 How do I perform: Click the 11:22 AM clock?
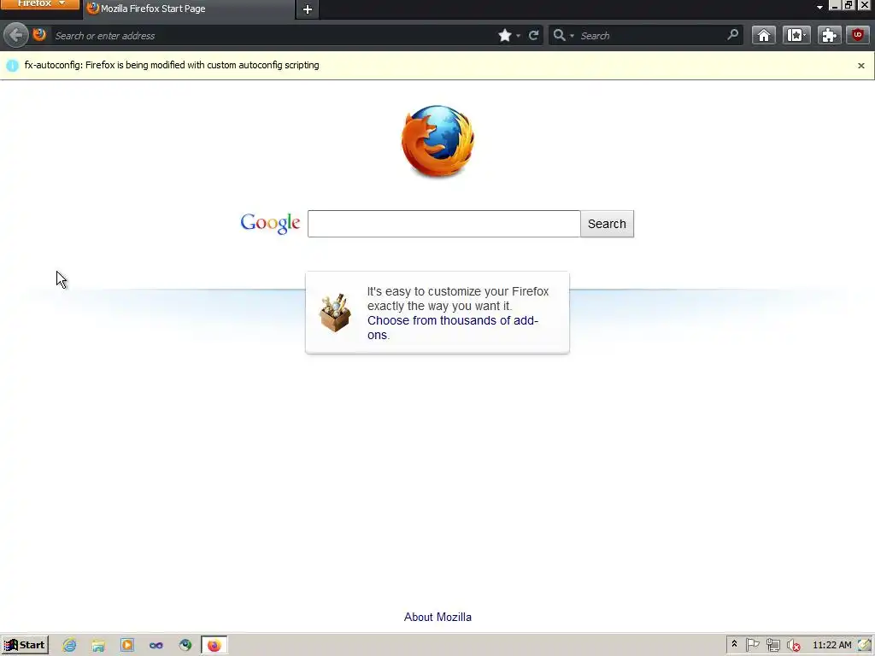[x=832, y=645]
